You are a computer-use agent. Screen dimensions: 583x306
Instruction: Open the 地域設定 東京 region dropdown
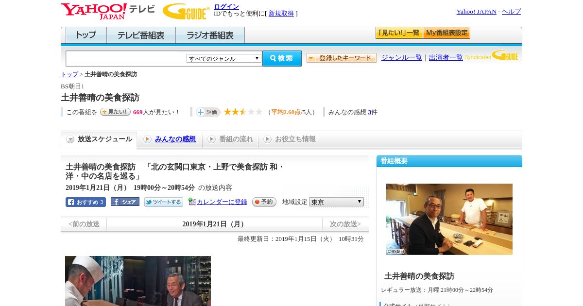coord(336,202)
